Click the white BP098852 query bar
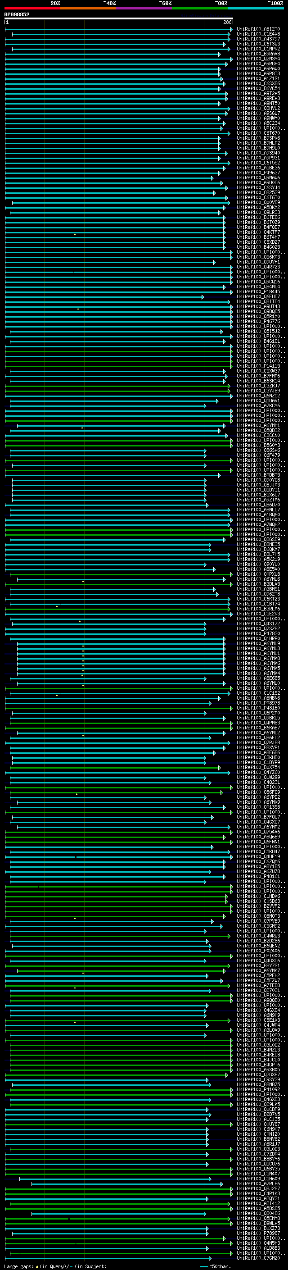Screen dimensions: 288x1270 [119, 19]
